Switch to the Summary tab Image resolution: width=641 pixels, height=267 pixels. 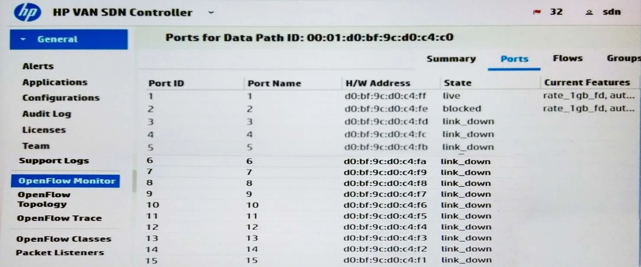(x=451, y=59)
